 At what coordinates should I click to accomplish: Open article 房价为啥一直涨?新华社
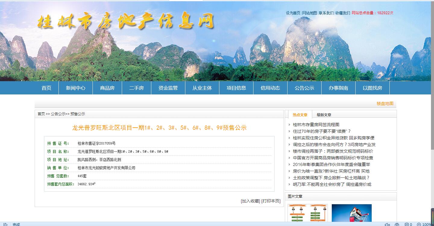[x=331, y=171]
